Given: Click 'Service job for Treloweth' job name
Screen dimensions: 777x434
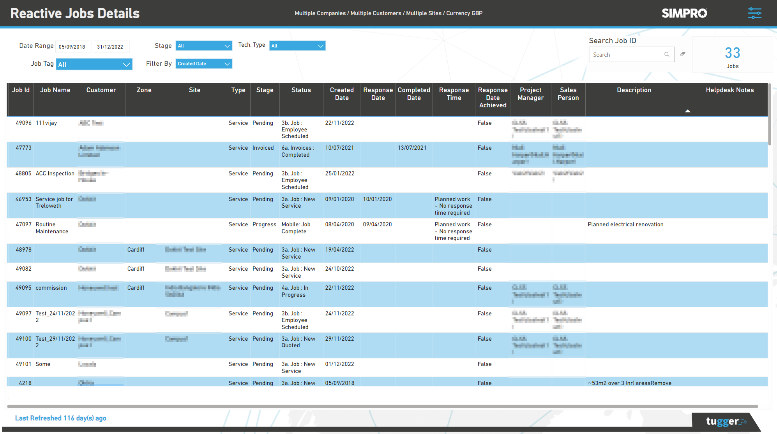Looking at the screenshot, I should click(55, 202).
